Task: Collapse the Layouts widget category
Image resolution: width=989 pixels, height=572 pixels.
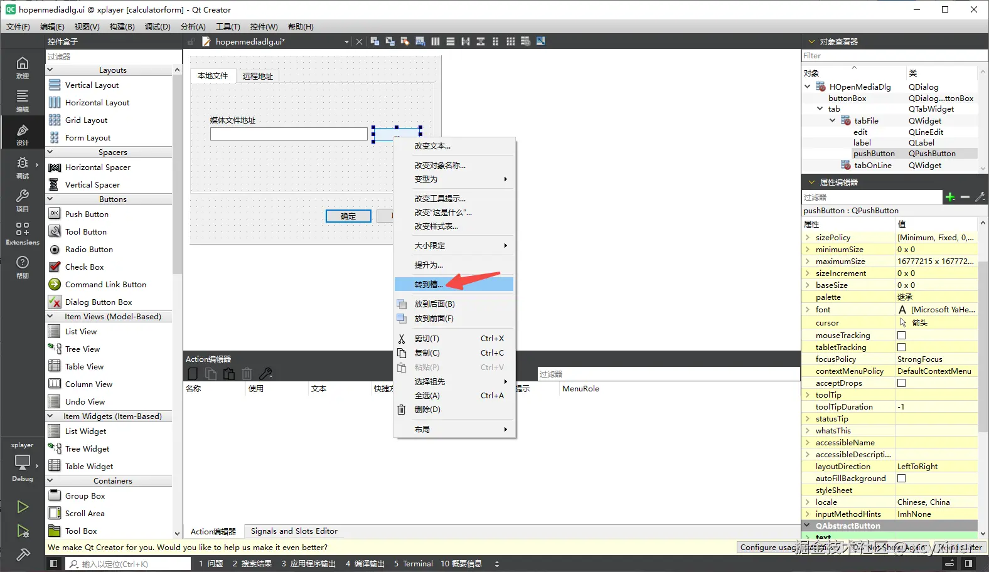Action: [x=50, y=70]
